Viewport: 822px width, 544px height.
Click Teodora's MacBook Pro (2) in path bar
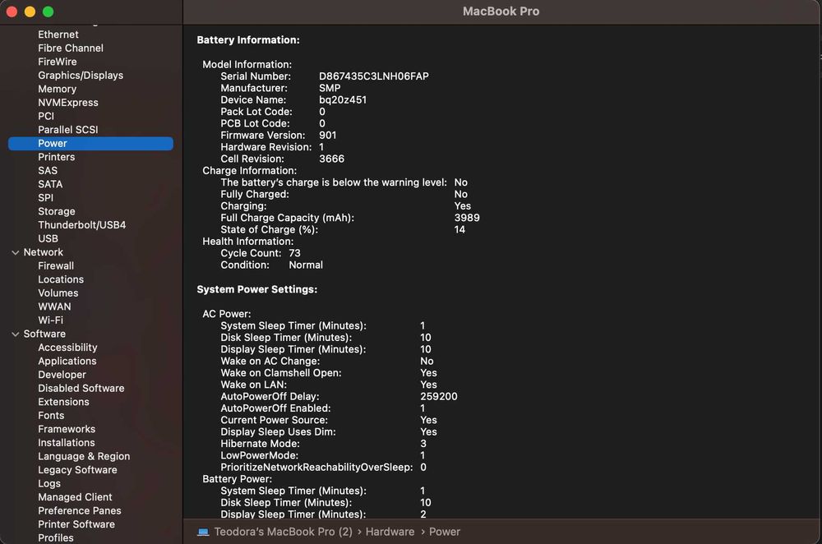pos(283,532)
